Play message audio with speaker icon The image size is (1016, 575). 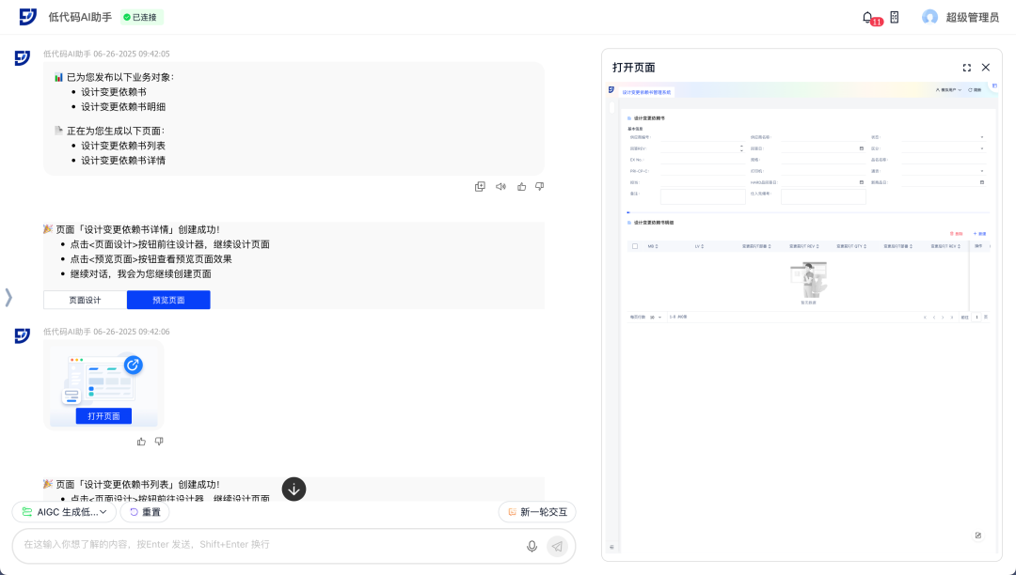click(500, 187)
